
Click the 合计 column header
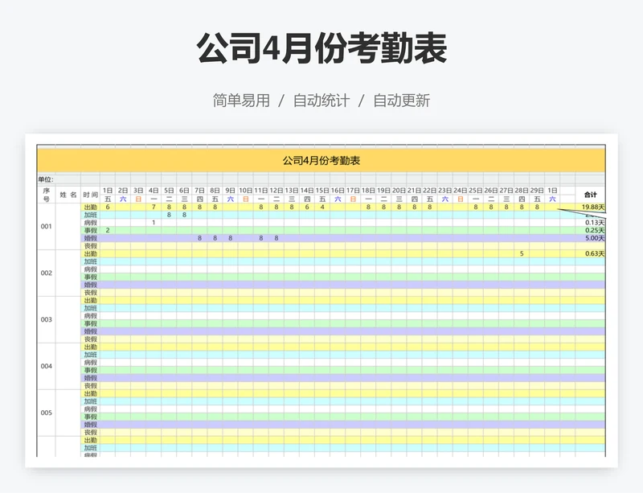click(x=591, y=195)
